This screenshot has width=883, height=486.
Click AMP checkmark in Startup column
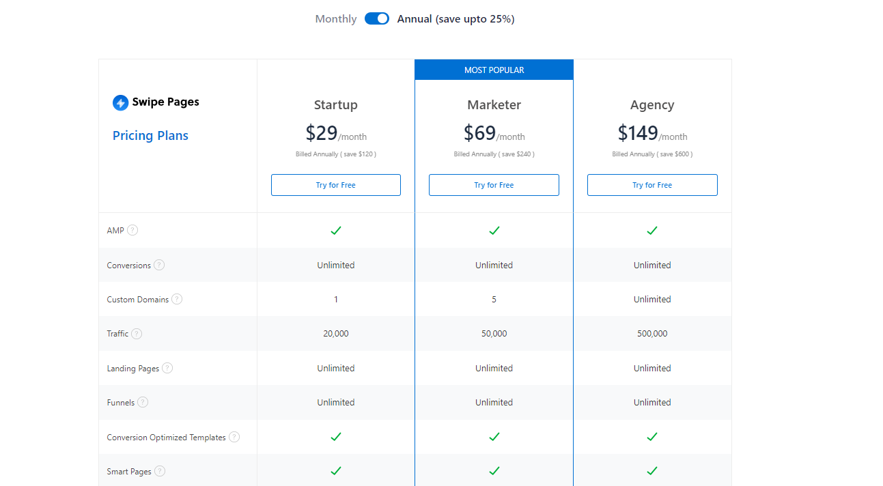point(336,231)
